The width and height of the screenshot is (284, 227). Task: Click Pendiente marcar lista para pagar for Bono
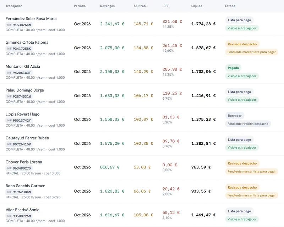coord(252,195)
